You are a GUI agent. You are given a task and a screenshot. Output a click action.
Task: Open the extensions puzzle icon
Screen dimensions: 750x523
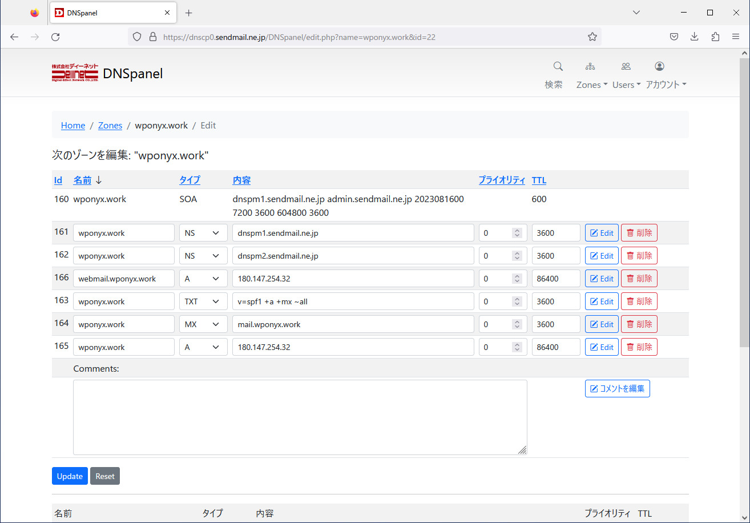[715, 37]
